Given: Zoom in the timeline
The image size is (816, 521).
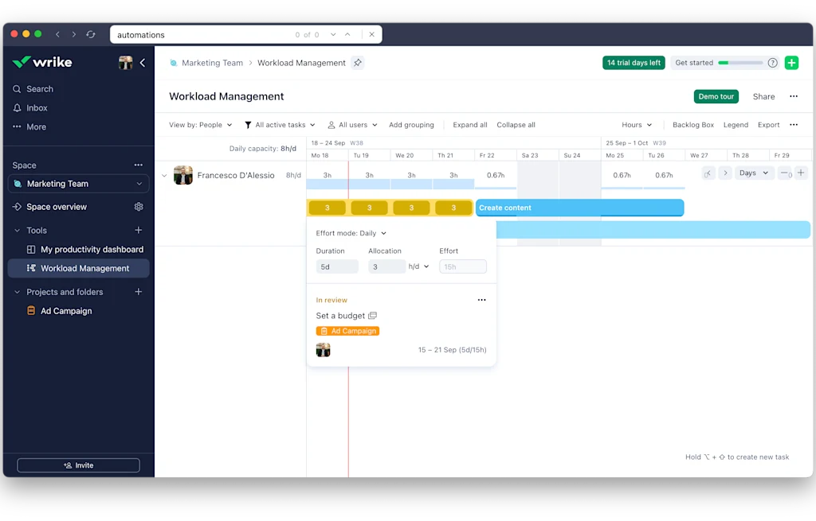Looking at the screenshot, I should pyautogui.click(x=801, y=173).
